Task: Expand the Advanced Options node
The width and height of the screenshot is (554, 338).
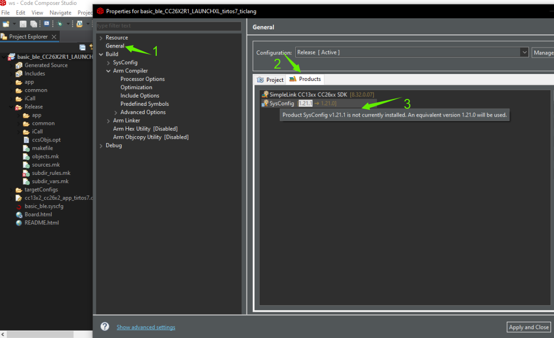Action: 116,112
